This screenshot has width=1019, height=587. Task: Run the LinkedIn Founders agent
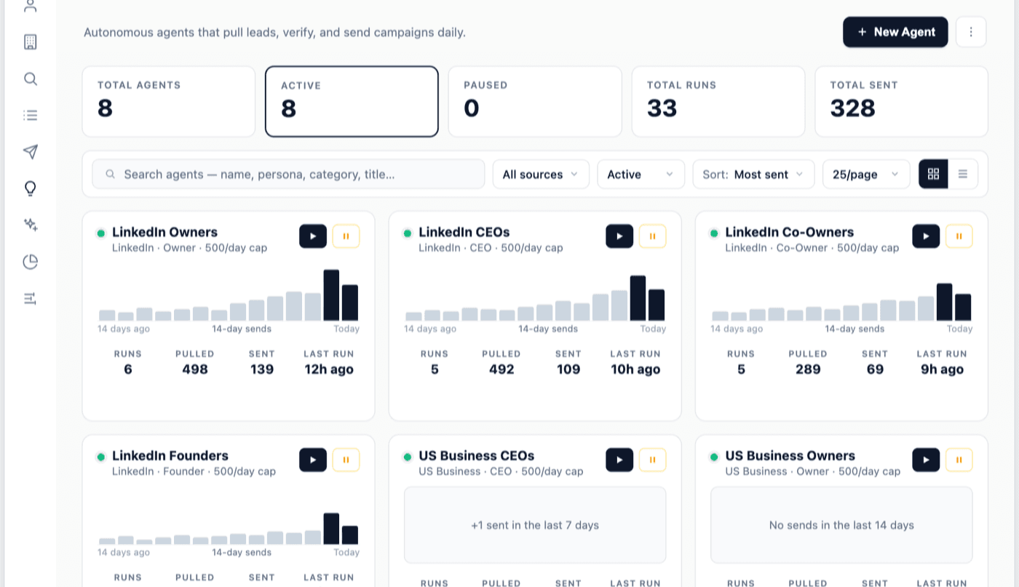[x=313, y=460]
